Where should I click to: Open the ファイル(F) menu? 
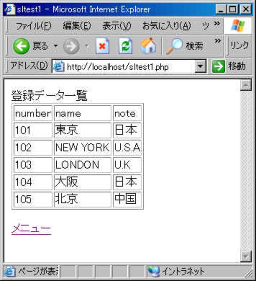(34, 26)
